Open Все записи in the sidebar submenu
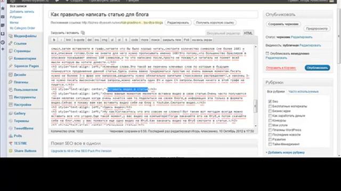The image size is (341, 191). coord(18,6)
